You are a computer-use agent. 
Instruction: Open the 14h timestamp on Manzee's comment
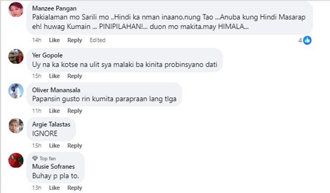click(37, 40)
